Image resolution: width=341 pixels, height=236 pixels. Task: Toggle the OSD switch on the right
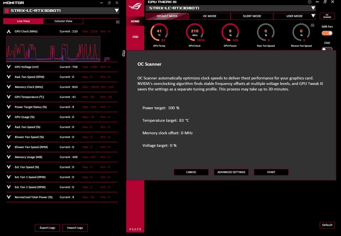327,49
